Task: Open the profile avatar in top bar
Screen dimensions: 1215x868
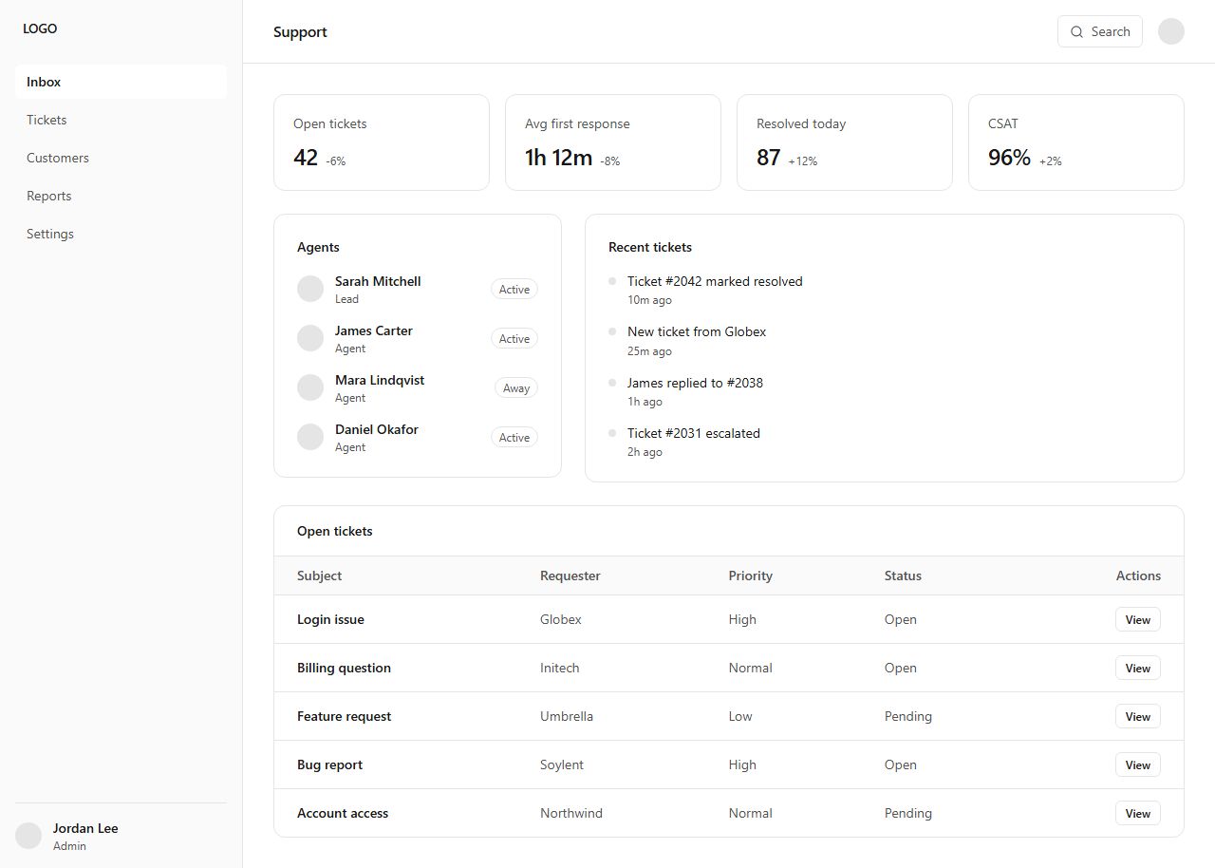Action: click(1171, 31)
